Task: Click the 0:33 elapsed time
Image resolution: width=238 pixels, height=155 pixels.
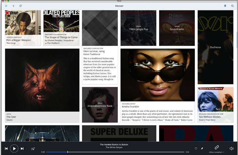Action: [43, 152]
